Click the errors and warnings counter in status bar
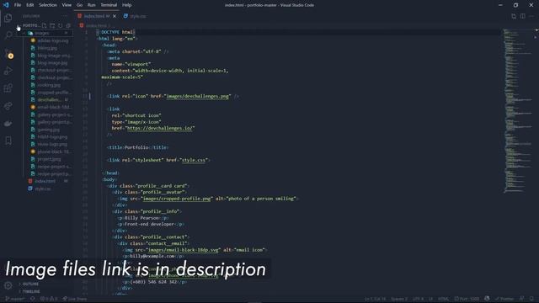 (49, 299)
